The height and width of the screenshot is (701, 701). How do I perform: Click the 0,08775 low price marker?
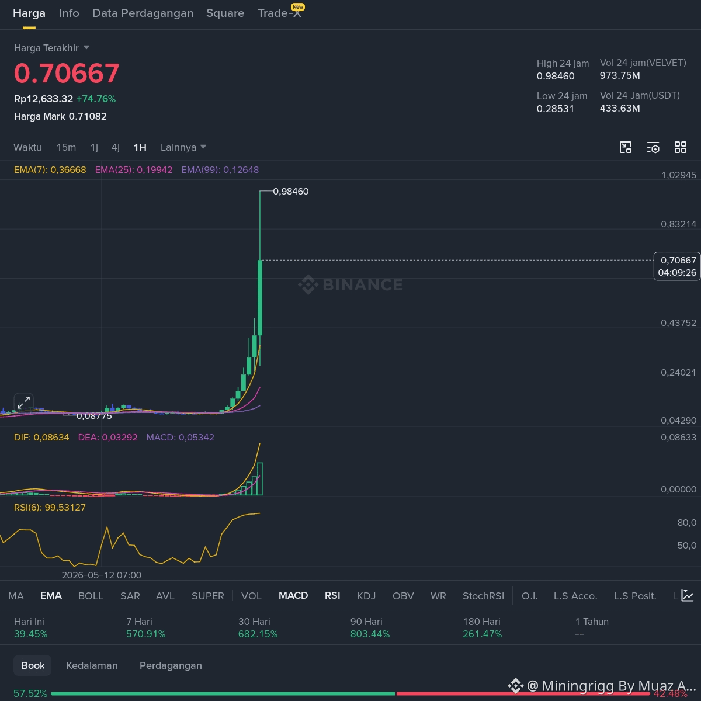95,416
